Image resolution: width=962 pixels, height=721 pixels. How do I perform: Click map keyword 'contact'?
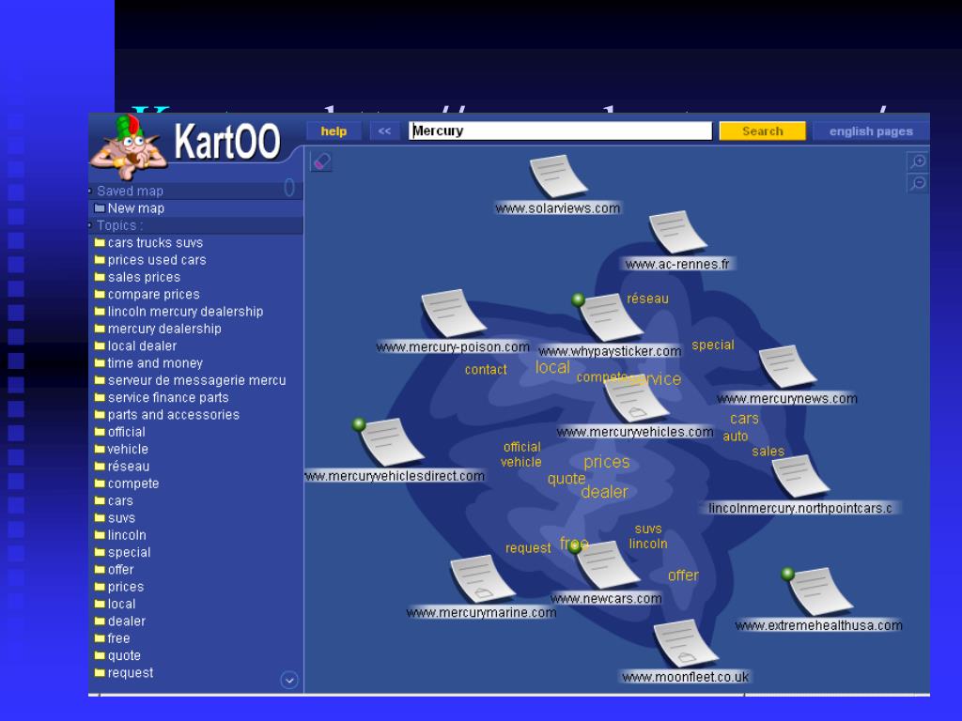point(486,369)
